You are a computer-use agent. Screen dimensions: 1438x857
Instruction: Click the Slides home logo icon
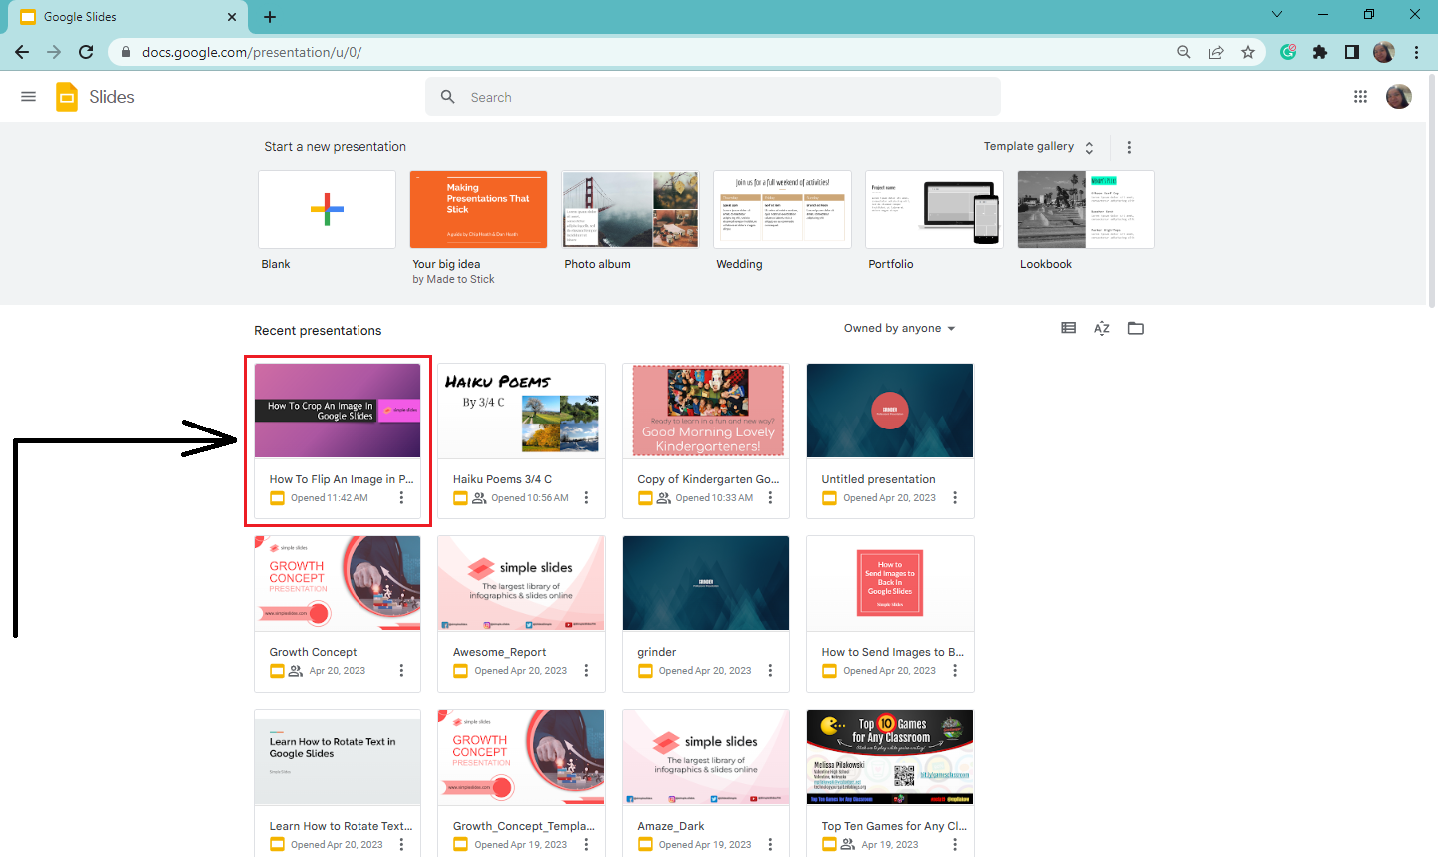point(66,96)
